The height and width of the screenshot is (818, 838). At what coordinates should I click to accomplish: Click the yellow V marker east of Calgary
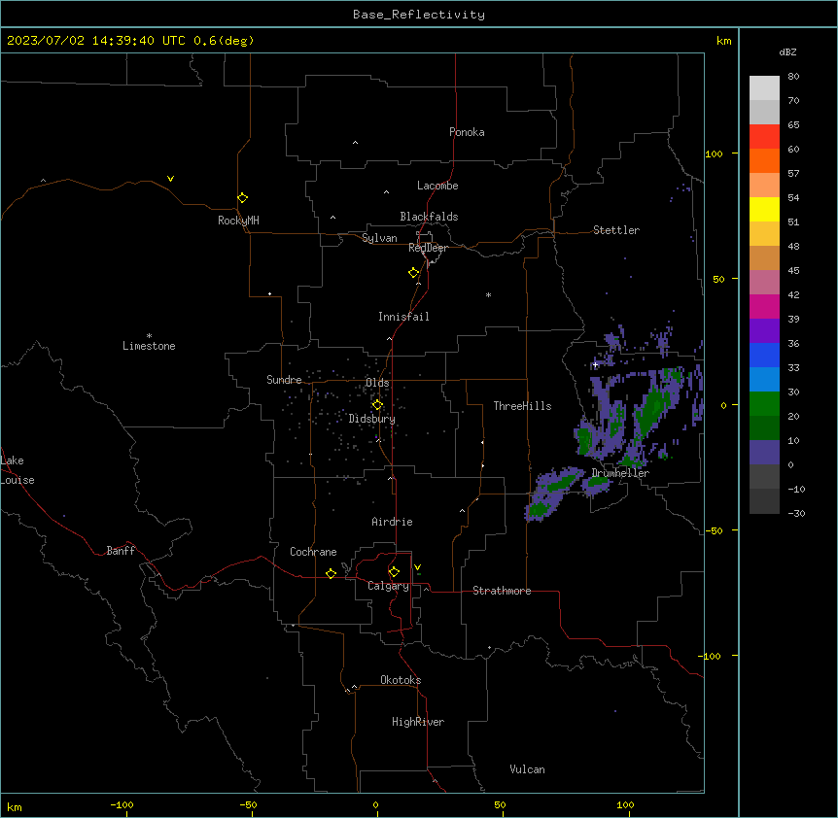pyautogui.click(x=417, y=567)
